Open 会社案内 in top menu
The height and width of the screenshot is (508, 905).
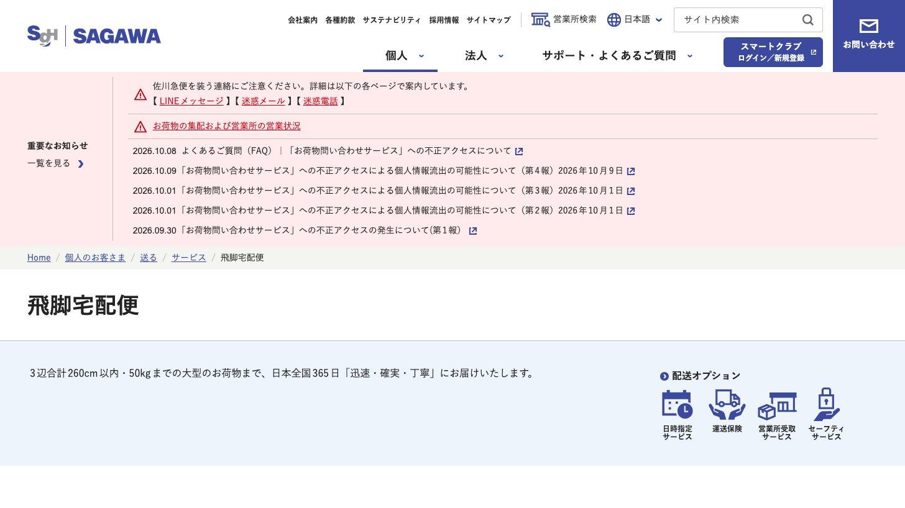(x=303, y=20)
